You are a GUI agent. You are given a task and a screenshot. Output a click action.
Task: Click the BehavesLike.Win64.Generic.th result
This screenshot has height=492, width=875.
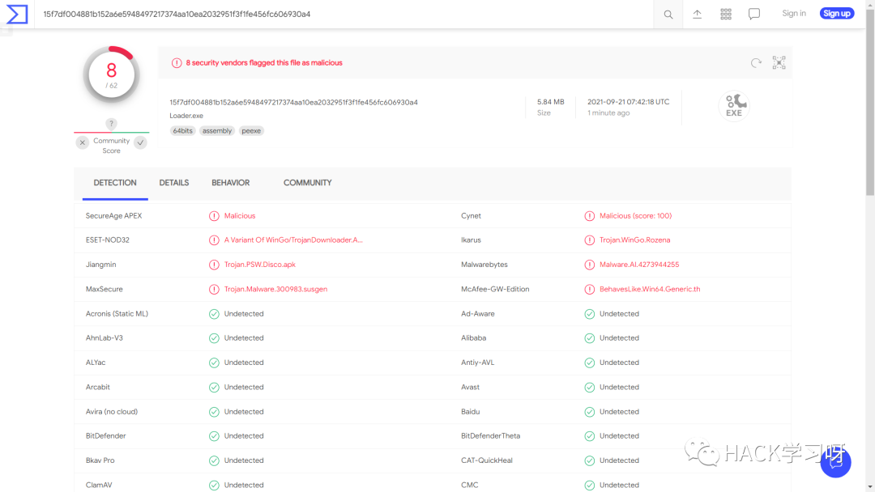(650, 289)
